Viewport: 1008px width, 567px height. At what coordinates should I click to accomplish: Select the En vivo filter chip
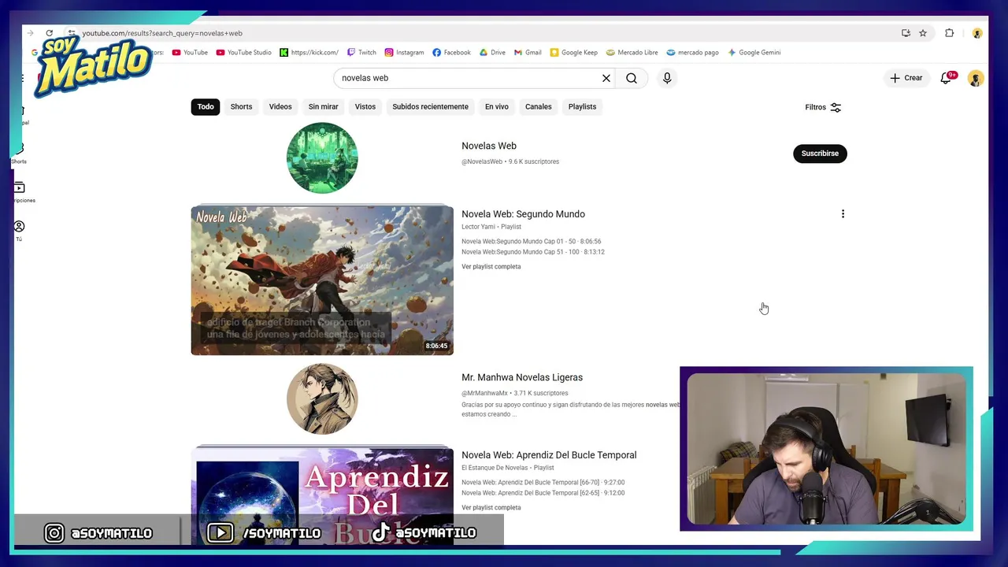click(x=496, y=106)
